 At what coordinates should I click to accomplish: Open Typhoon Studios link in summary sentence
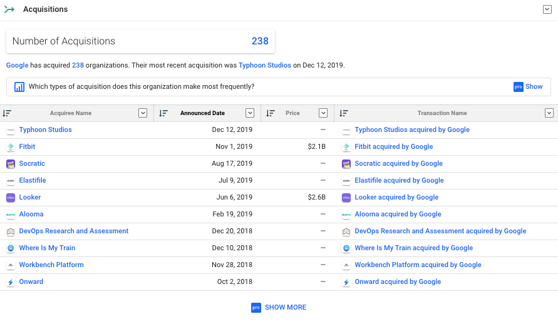(265, 66)
